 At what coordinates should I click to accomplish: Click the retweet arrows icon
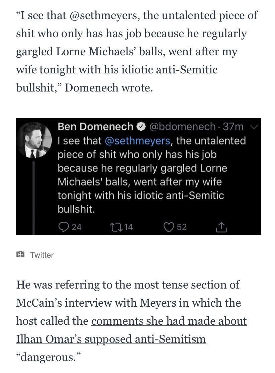(x=116, y=227)
